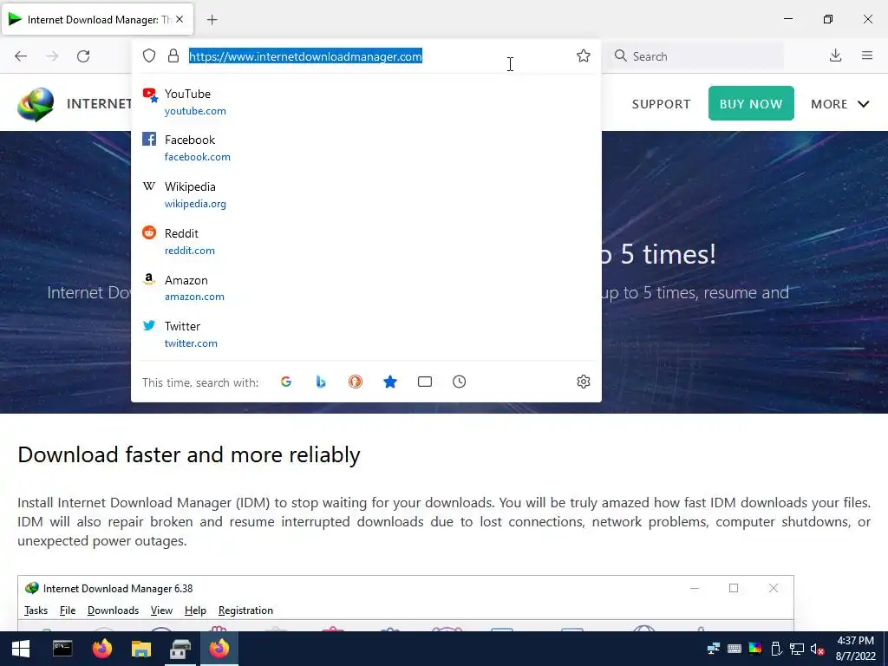The width and height of the screenshot is (888, 666).
Task: Search open tabs with the tab icon
Action: [x=425, y=382]
